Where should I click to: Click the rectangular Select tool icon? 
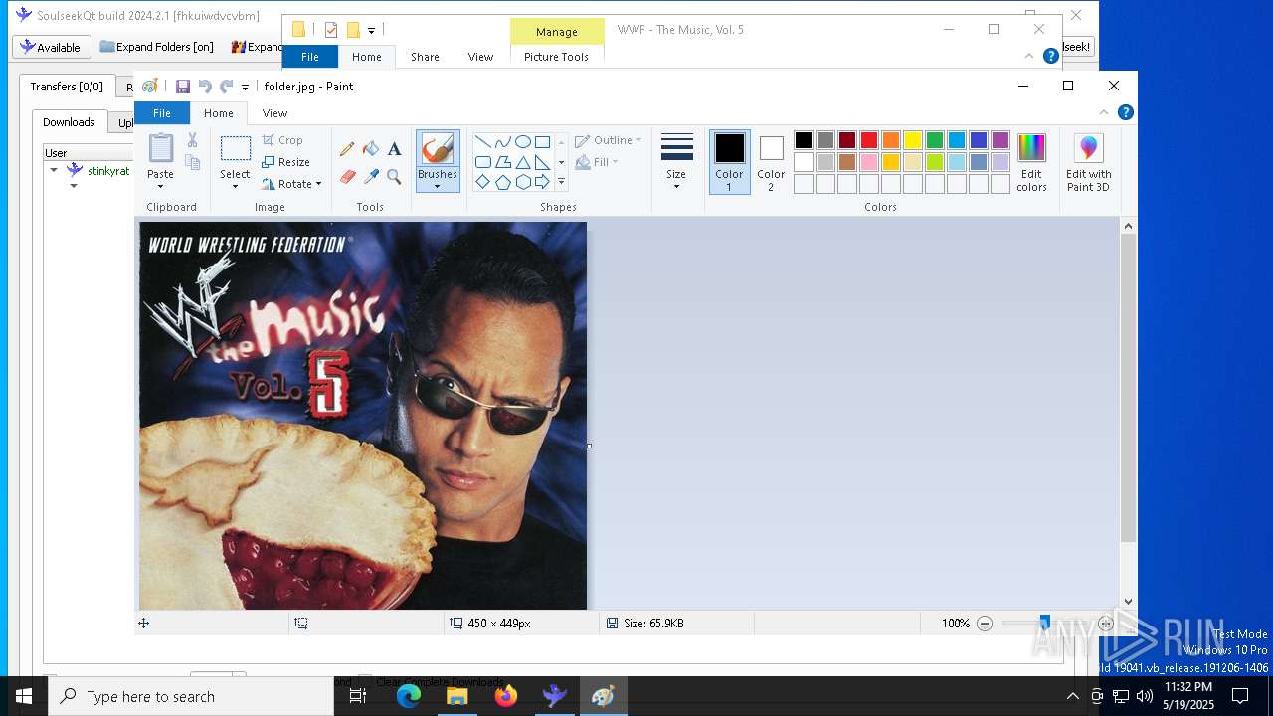click(236, 148)
